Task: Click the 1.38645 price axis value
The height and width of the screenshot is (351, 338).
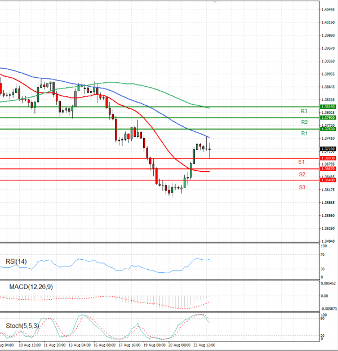Action: coord(328,87)
